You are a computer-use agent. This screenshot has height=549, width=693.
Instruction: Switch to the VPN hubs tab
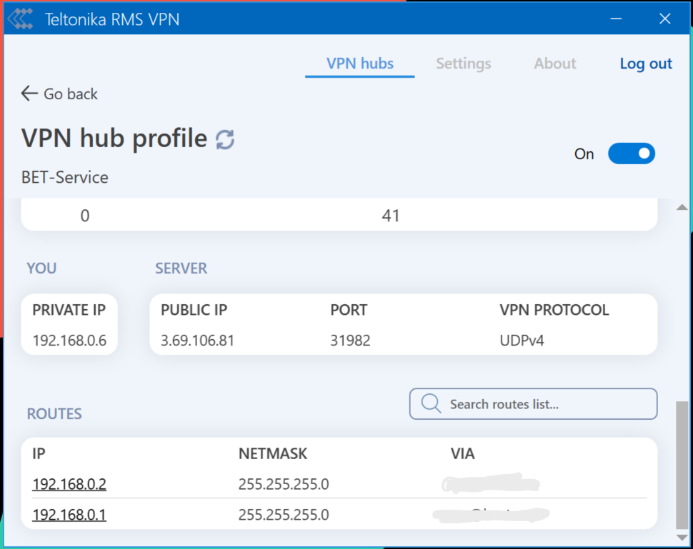360,64
